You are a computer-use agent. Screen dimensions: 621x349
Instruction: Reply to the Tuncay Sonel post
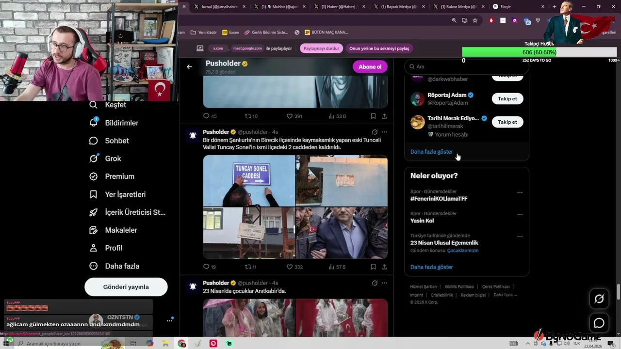210,267
